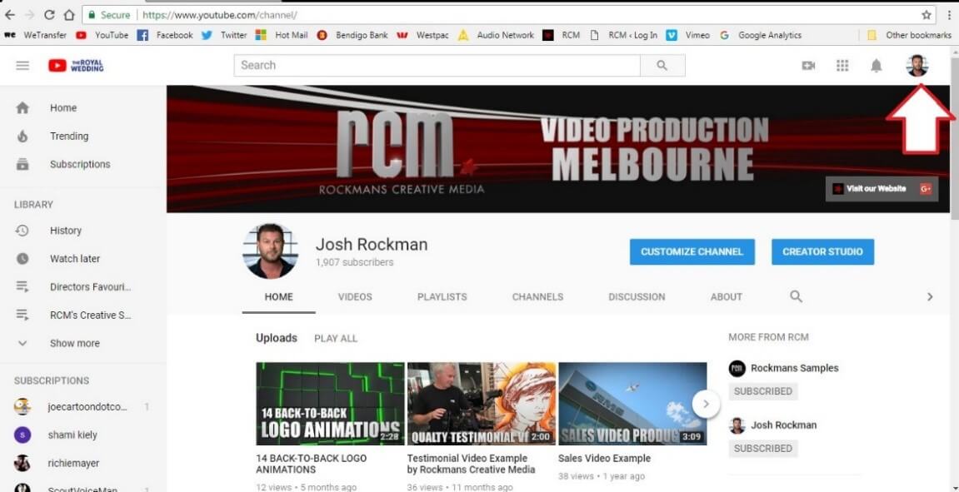959x492 pixels.
Task: Click Sales Video Example title
Action: [604, 459]
